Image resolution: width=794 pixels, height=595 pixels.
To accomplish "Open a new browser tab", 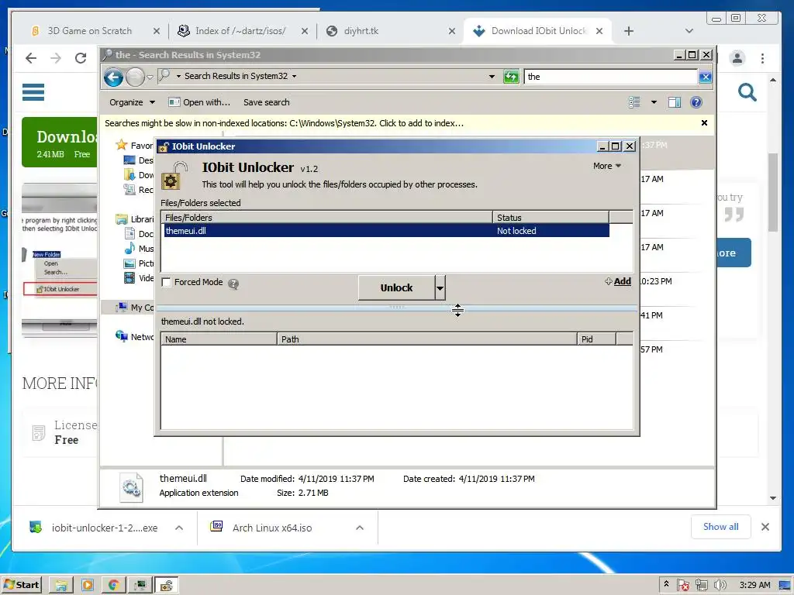I will tap(629, 31).
